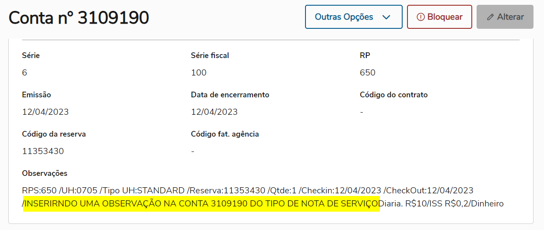Click the Observações label
This screenshot has height=230, width=544.
[x=45, y=173]
